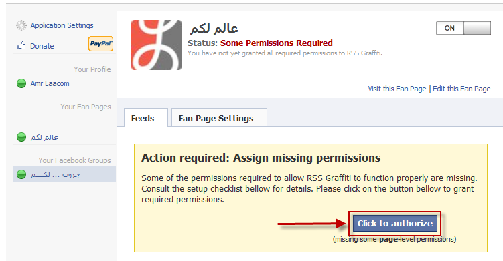The height and width of the screenshot is (261, 503).
Task: Click the Click to authorize button
Action: 395,223
